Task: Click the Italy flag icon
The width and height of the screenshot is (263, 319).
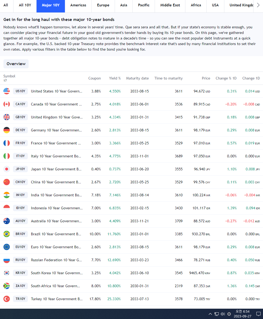Action: tap(7, 156)
